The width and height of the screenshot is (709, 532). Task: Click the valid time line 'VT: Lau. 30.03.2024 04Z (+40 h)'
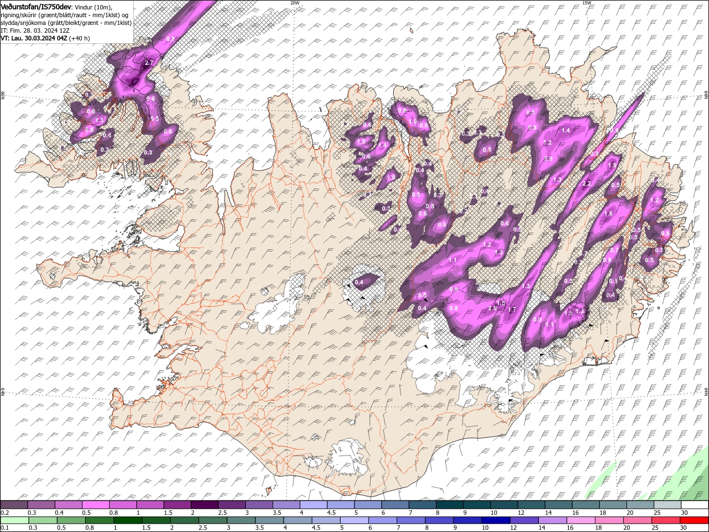[45, 38]
